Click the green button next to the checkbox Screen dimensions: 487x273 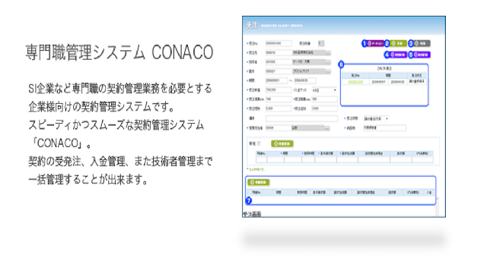(x=282, y=143)
